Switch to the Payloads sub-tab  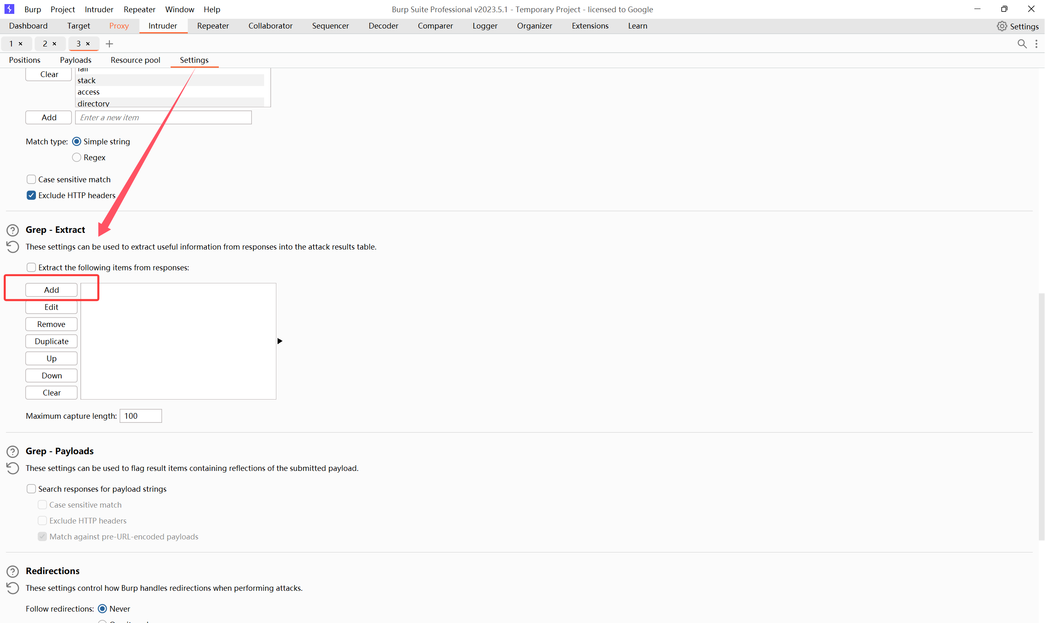(x=75, y=60)
